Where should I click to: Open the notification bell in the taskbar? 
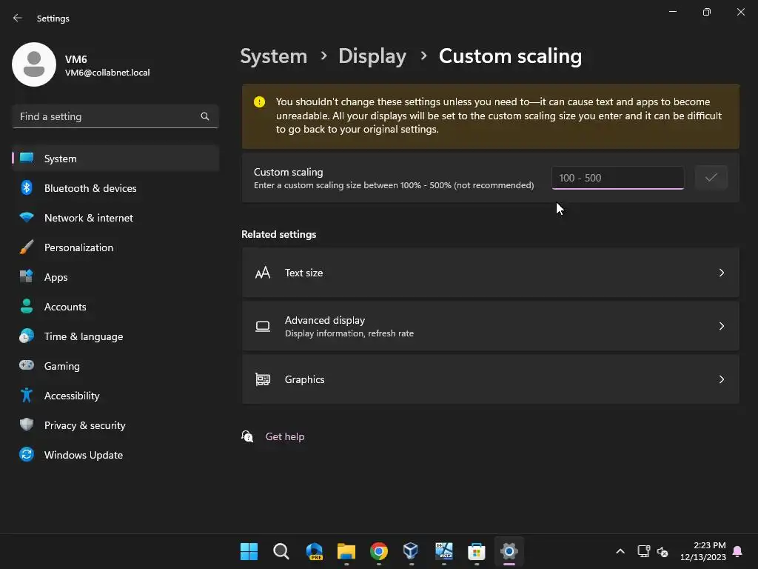click(x=737, y=551)
